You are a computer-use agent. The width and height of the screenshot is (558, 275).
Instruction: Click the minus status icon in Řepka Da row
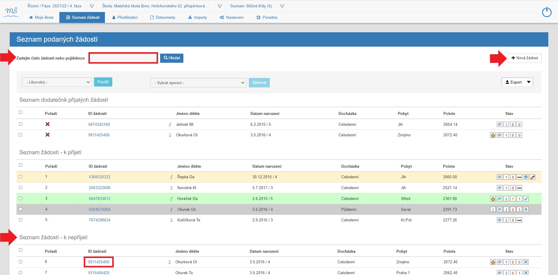520,177
